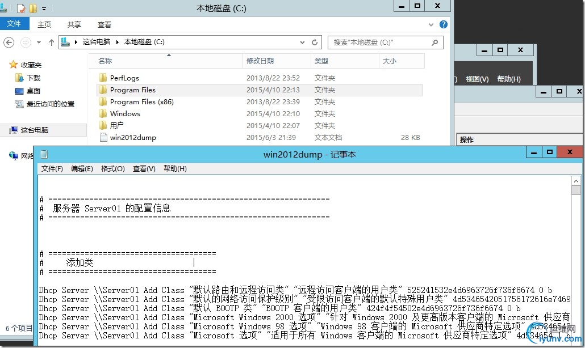Viewport: 585px width, 348px height.
Task: Click the date 2015/6/3 21:39
Action: [x=271, y=137]
